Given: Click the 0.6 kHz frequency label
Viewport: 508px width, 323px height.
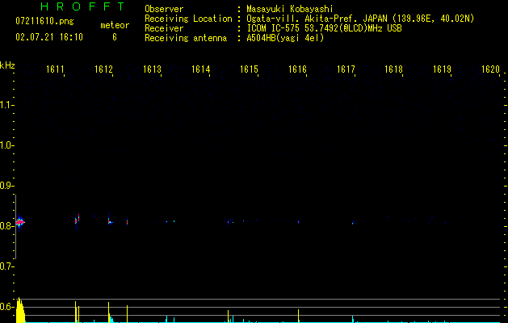Looking at the screenshot, I should point(6,307).
